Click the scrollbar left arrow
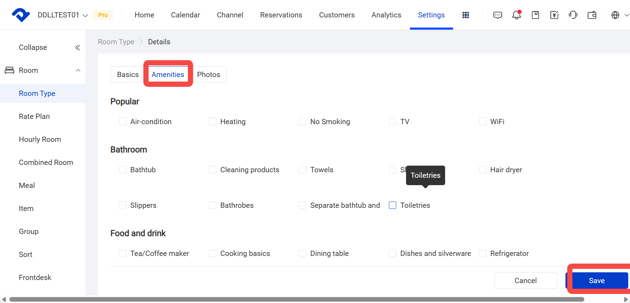The image size is (630, 303). click(4, 300)
